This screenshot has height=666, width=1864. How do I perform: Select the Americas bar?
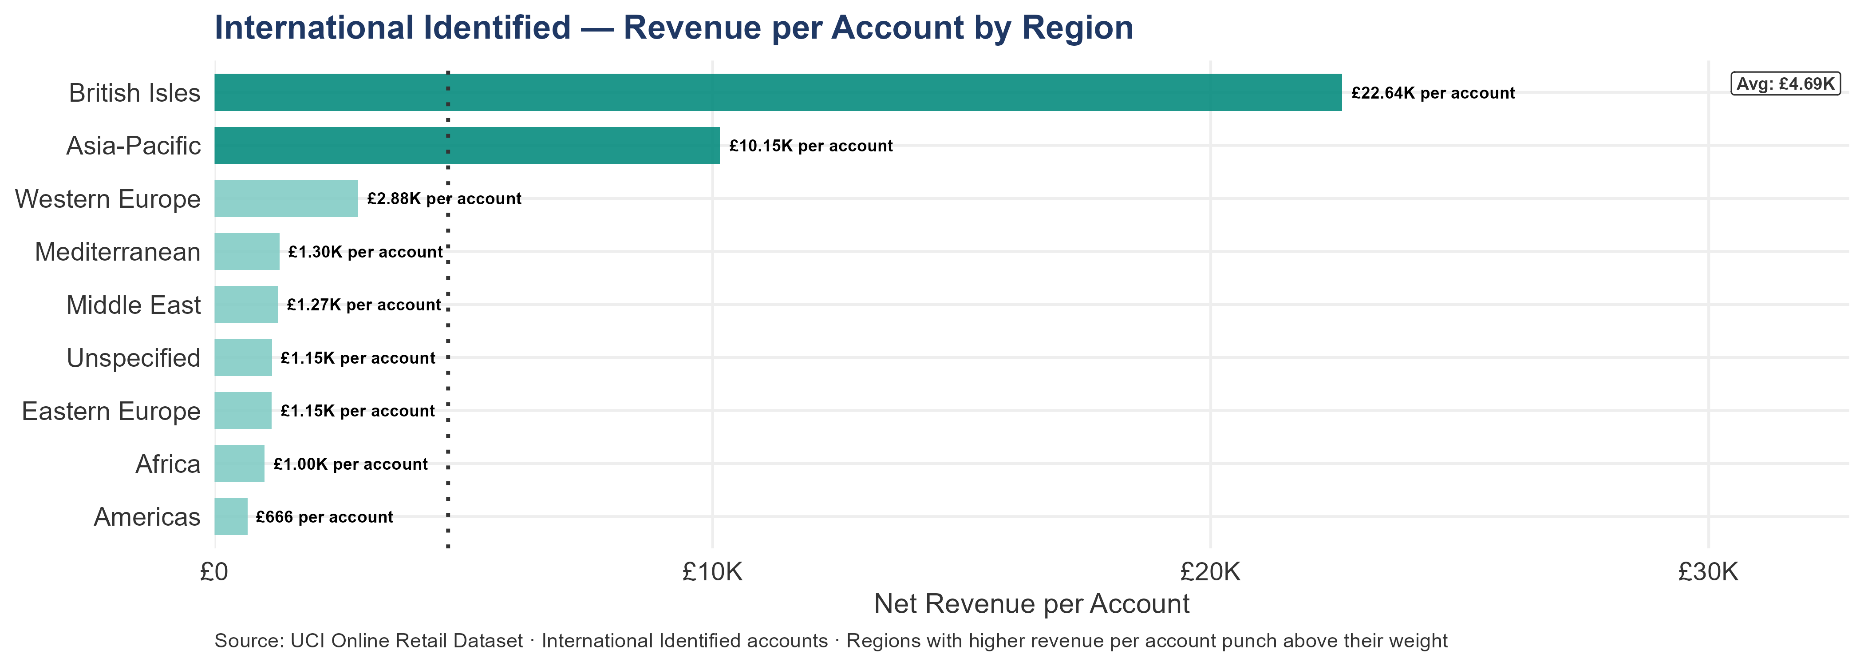[x=231, y=517]
